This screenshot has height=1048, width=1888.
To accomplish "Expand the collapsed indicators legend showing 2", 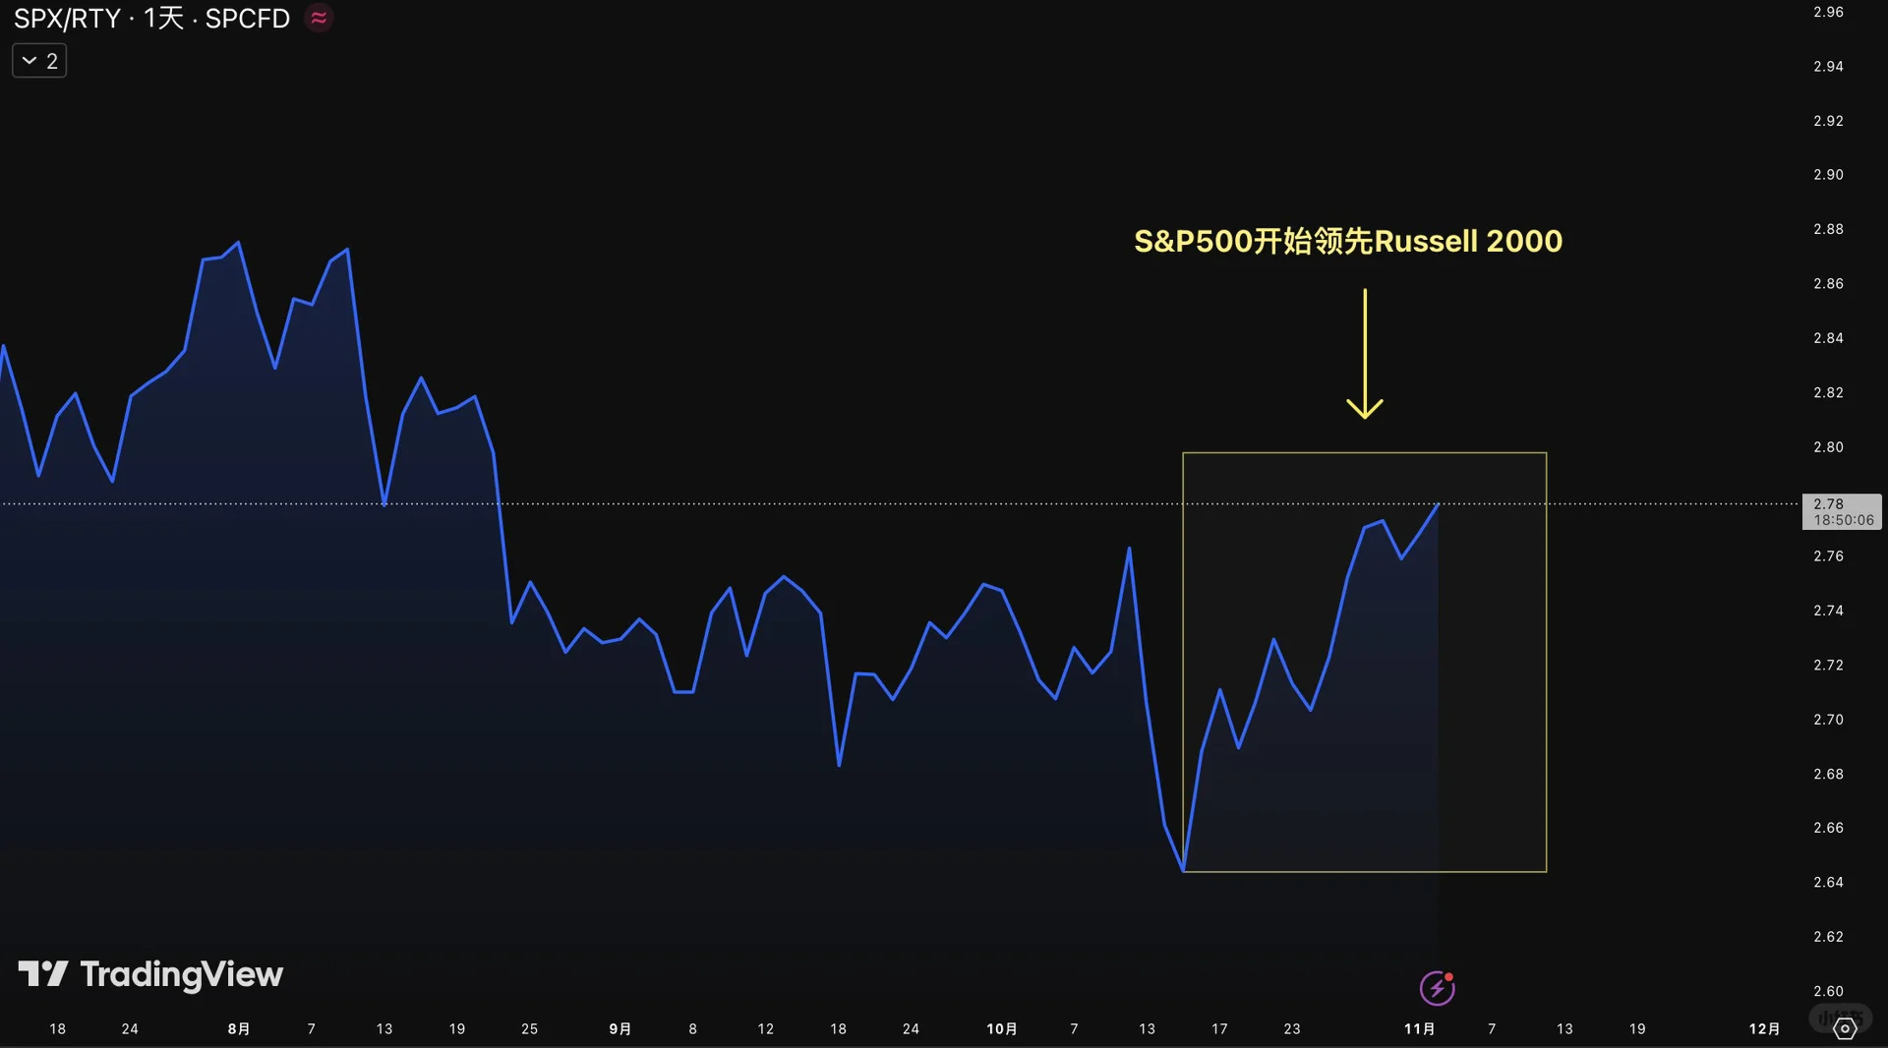I will pyautogui.click(x=39, y=61).
